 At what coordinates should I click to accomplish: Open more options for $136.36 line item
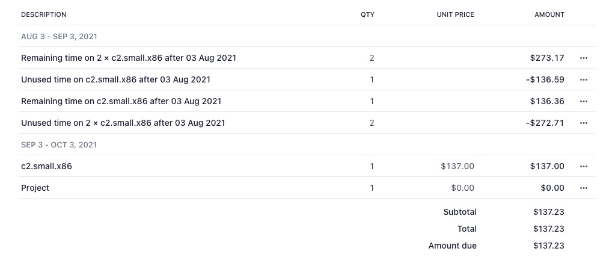click(583, 102)
